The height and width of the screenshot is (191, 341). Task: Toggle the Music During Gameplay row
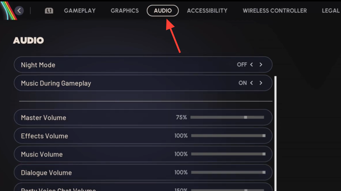coord(143,83)
